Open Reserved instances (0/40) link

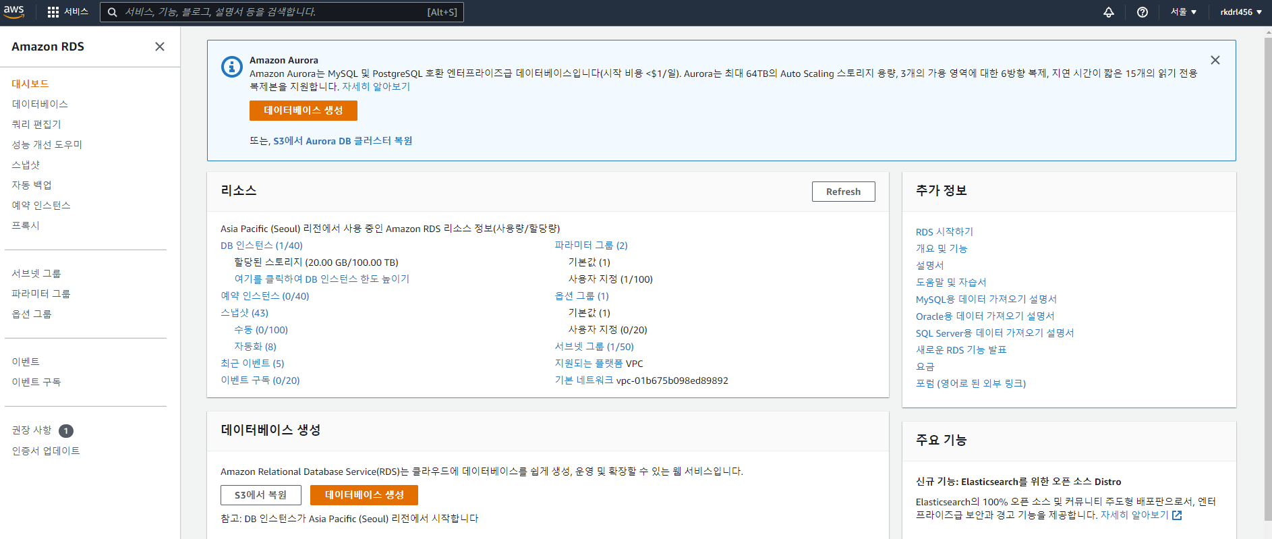265,296
